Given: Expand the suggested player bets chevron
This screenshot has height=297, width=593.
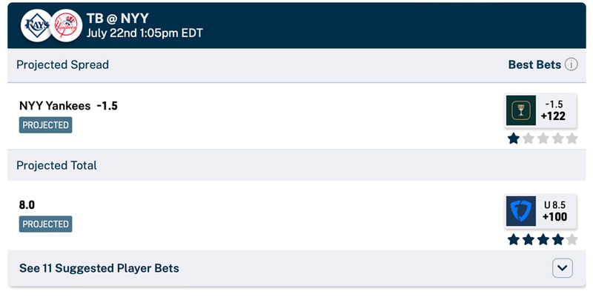Looking at the screenshot, I should (563, 268).
